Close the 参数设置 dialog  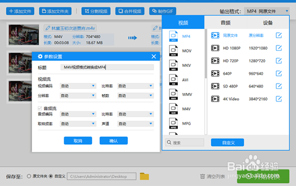click(154, 56)
